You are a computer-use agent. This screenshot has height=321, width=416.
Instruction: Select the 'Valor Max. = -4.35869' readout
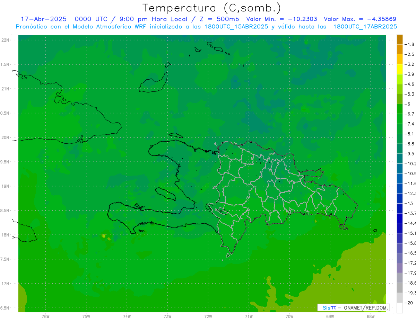tap(360, 19)
